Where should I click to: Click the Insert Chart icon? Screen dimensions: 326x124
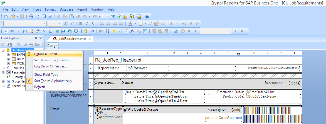pos(63,31)
